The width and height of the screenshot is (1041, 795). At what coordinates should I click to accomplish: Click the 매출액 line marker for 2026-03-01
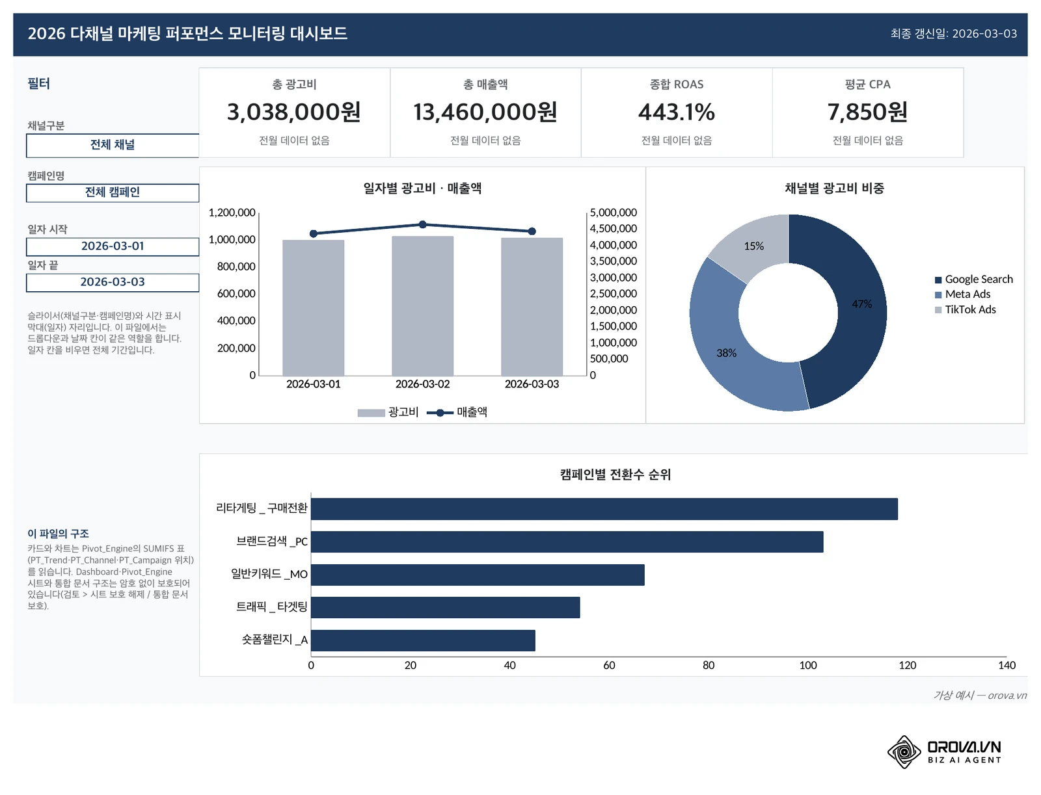click(314, 233)
